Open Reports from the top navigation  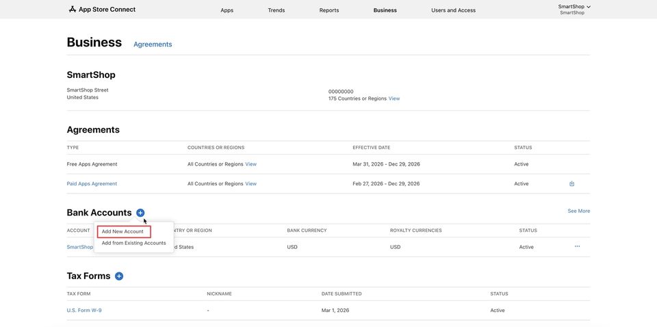(x=329, y=10)
